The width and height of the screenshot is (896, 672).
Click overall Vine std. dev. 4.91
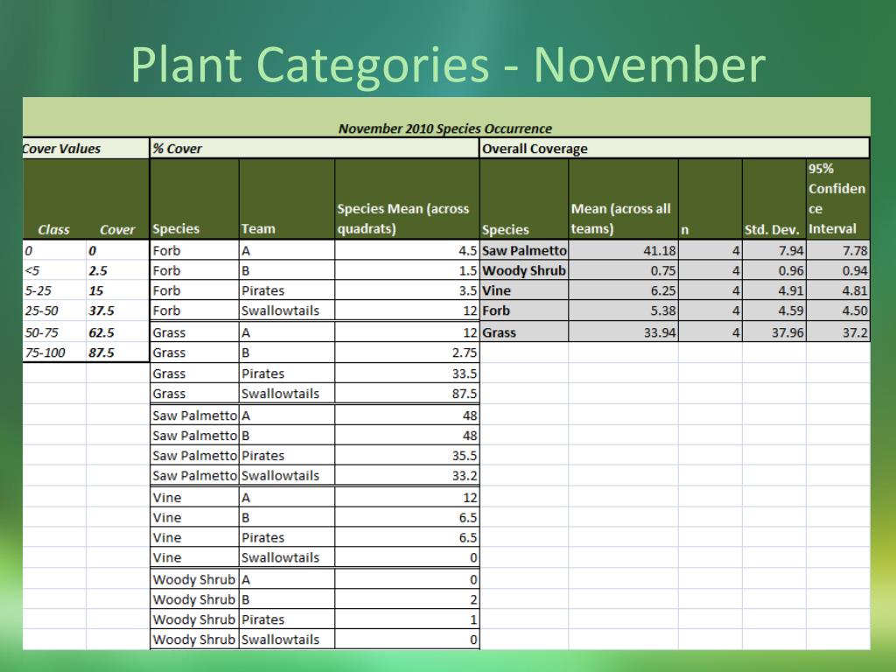[x=774, y=290]
